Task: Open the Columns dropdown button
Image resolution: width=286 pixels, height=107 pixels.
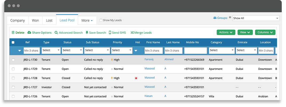Action: pos(265,32)
